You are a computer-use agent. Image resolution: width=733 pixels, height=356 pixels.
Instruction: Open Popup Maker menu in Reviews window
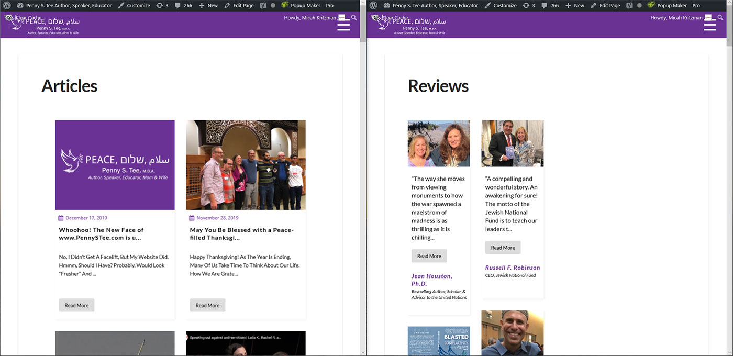coord(667,5)
